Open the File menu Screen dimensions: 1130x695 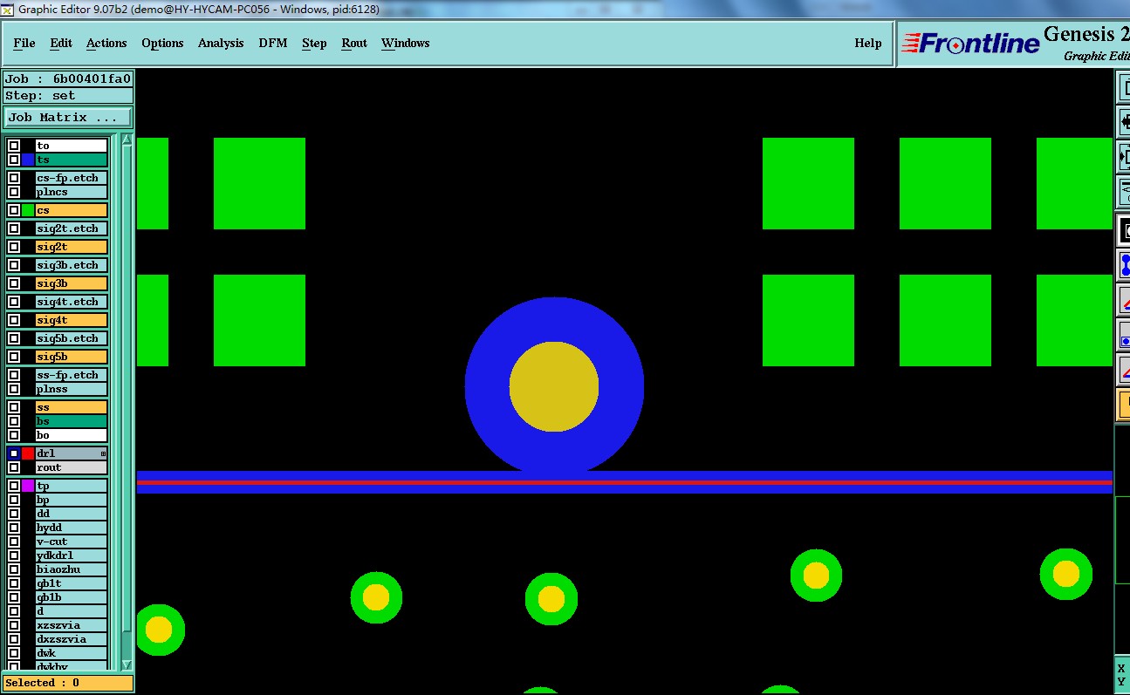point(24,43)
